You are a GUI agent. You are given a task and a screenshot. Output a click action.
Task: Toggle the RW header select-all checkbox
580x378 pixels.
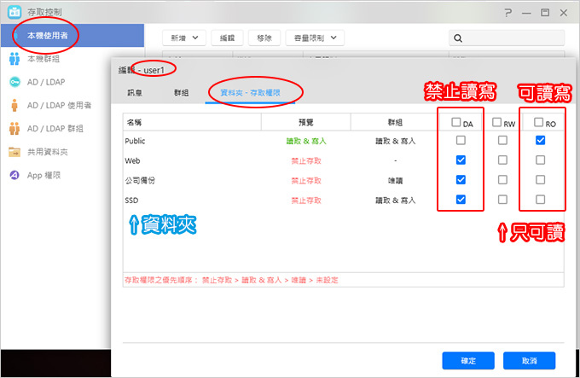point(496,122)
